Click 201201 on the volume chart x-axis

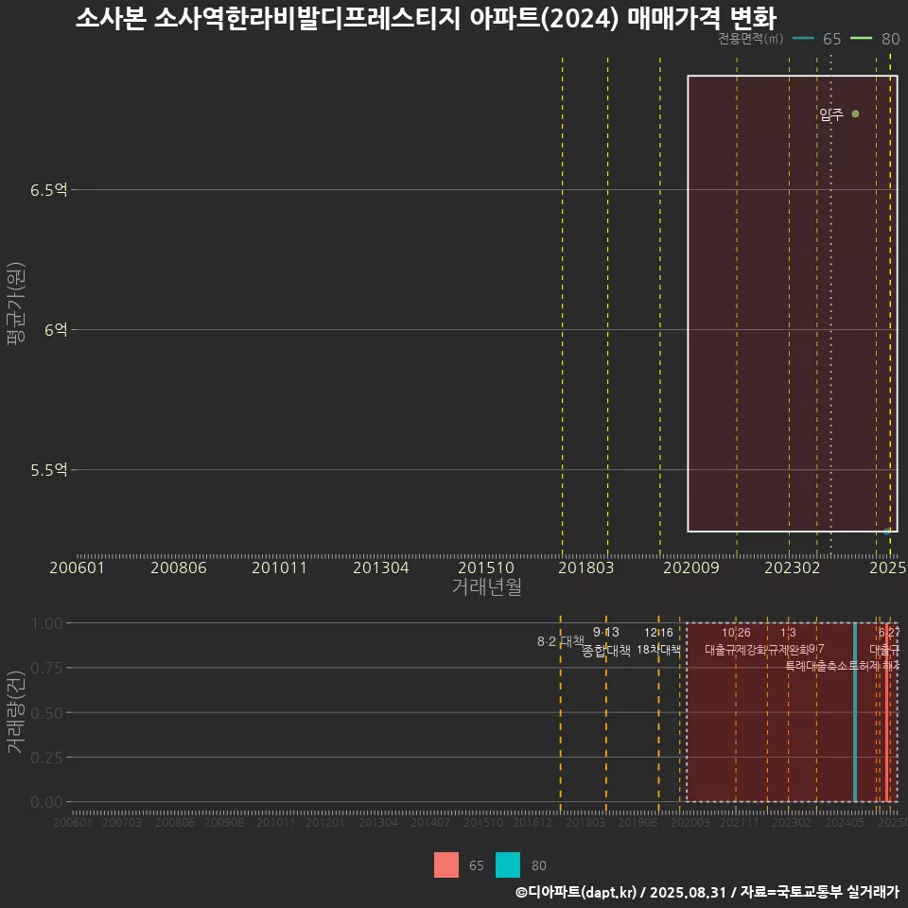[x=324, y=822]
